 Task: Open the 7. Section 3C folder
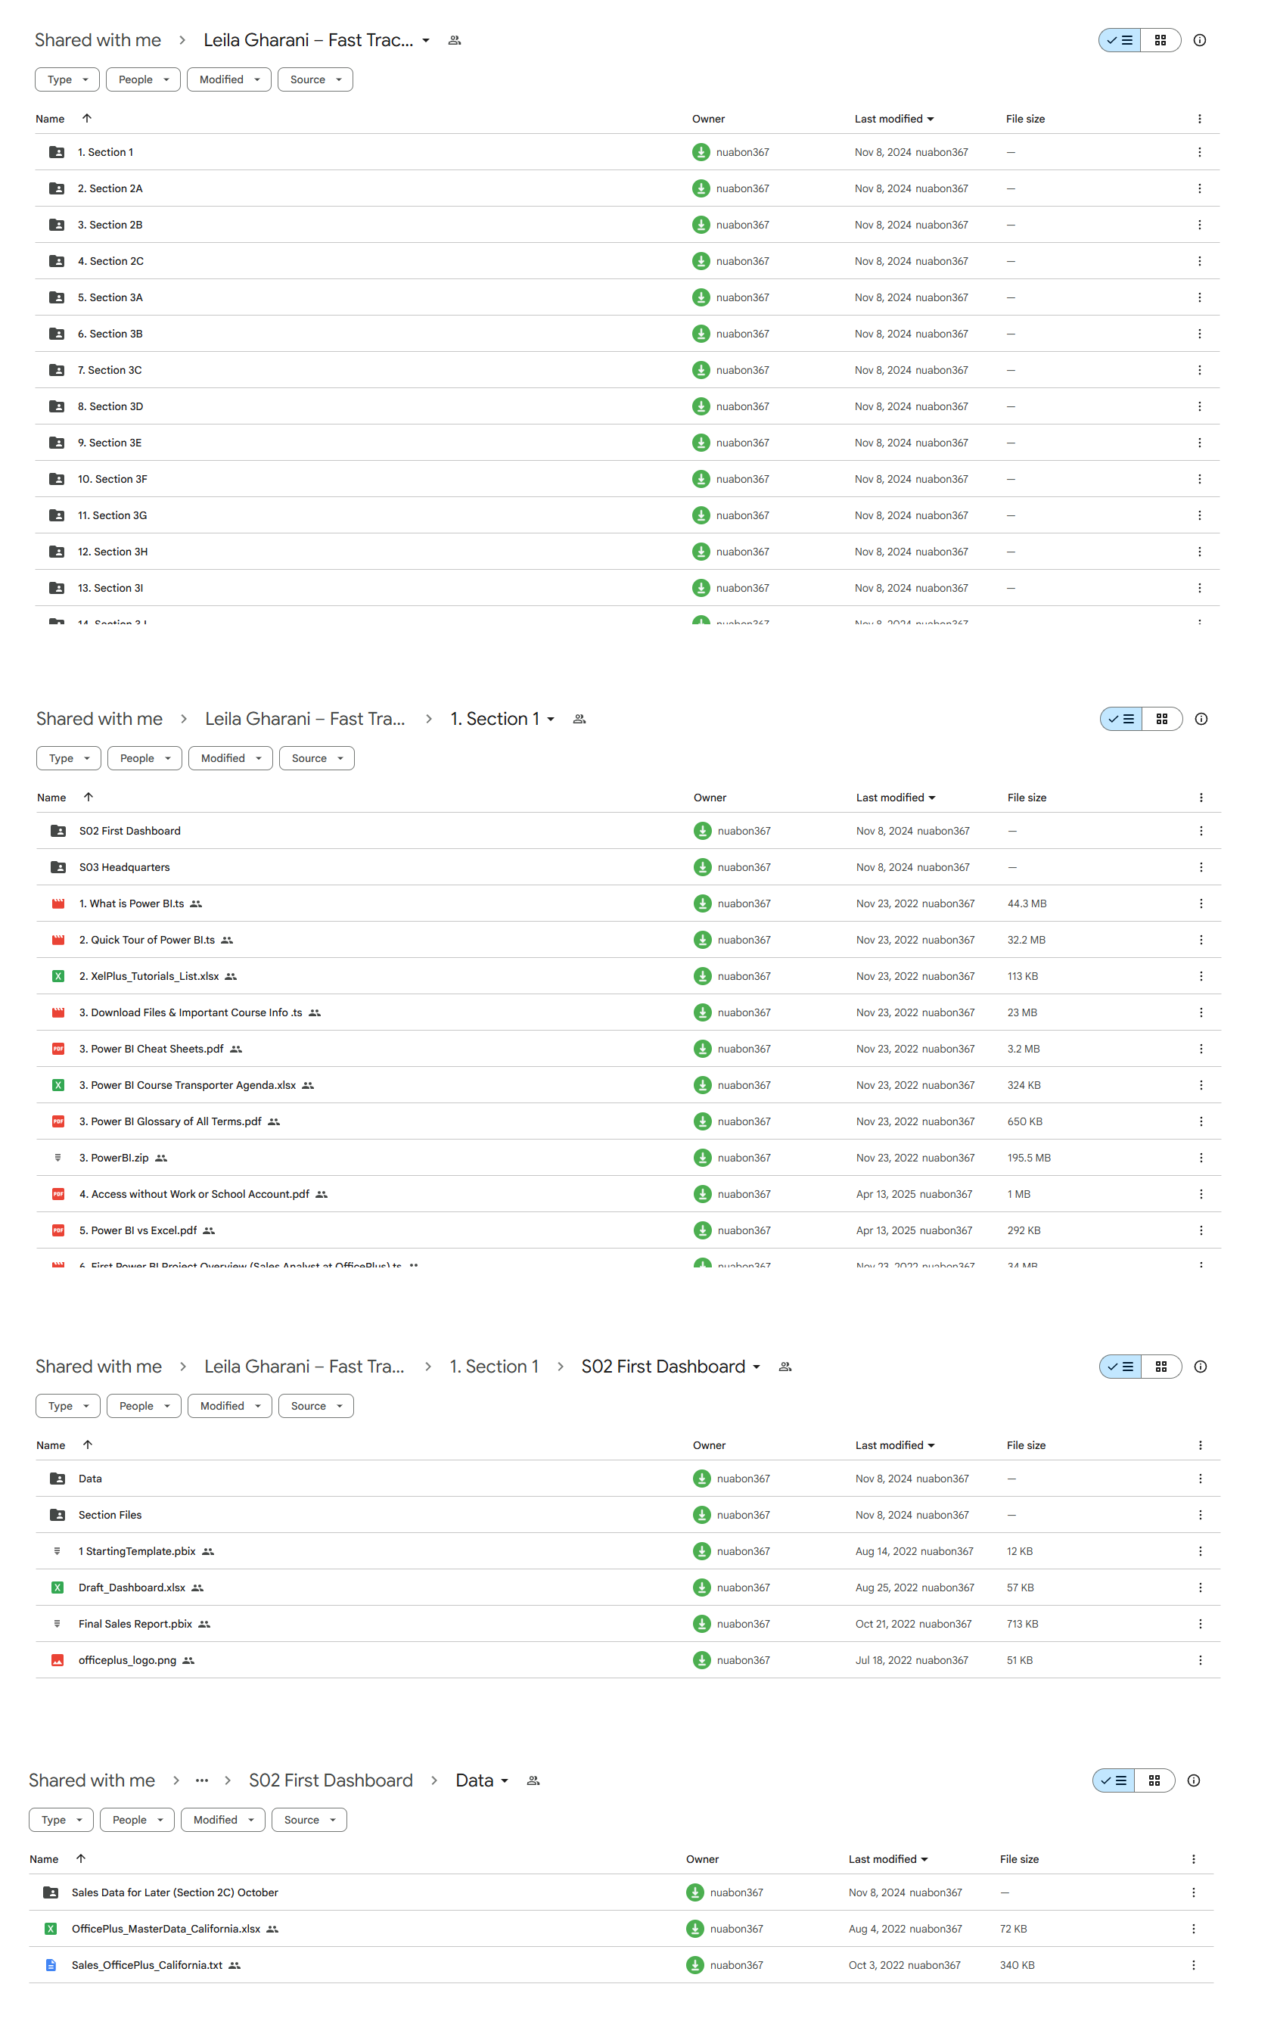[626, 370]
